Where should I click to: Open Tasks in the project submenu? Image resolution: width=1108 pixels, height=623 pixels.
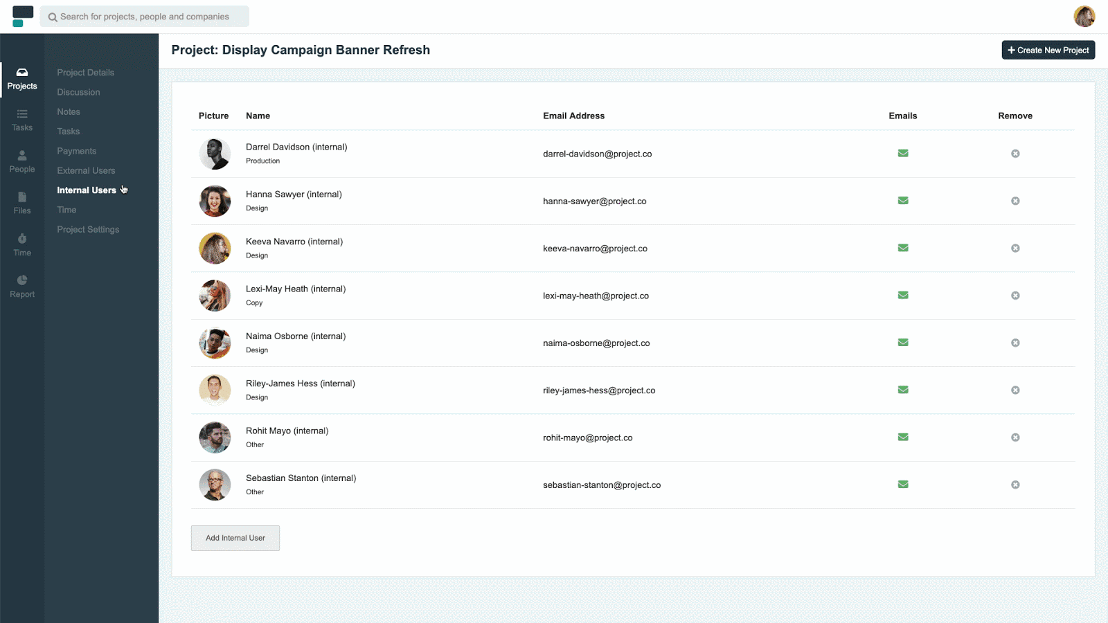click(x=69, y=132)
